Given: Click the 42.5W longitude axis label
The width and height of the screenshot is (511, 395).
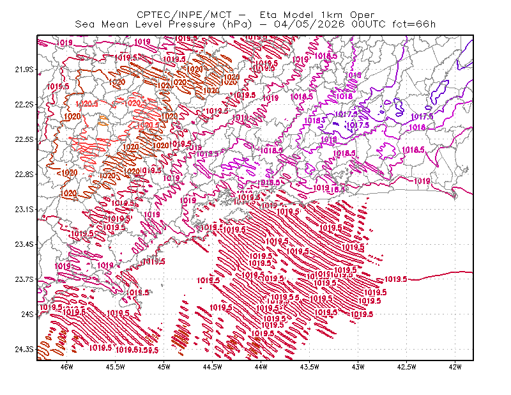Looking at the screenshot, I should pos(407,367).
